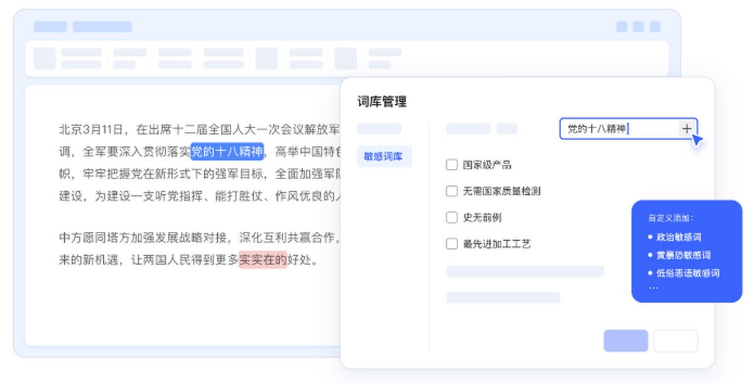Click the first tab in window title bar
754x384 pixels.
pos(50,26)
